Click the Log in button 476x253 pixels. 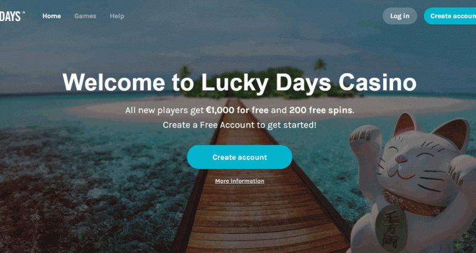pyautogui.click(x=399, y=16)
